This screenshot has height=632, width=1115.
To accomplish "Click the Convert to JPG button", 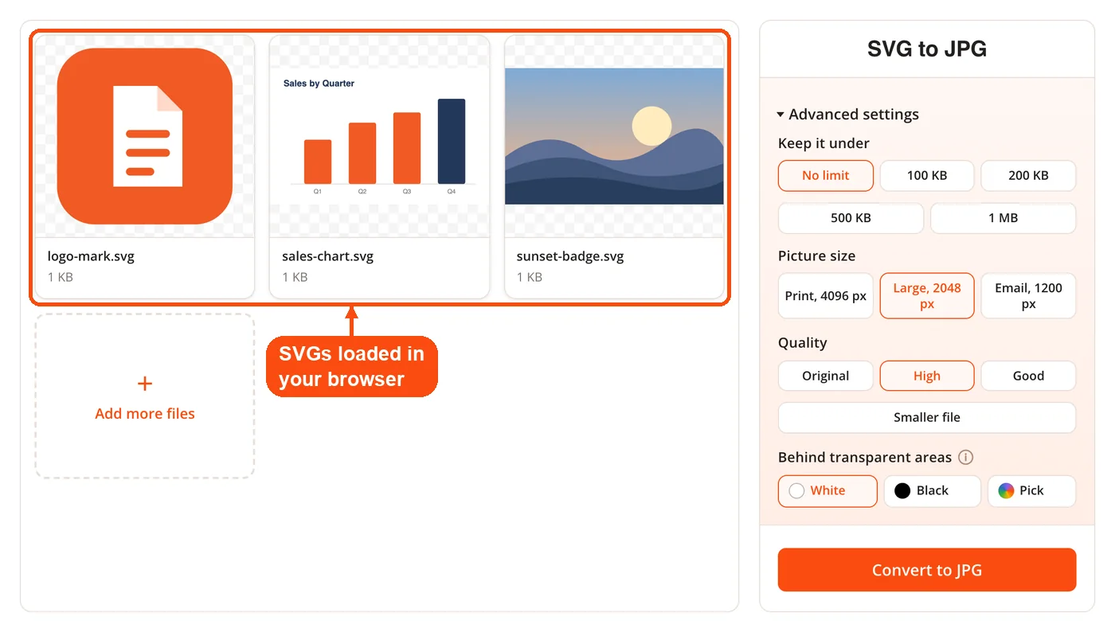I will coord(927,570).
